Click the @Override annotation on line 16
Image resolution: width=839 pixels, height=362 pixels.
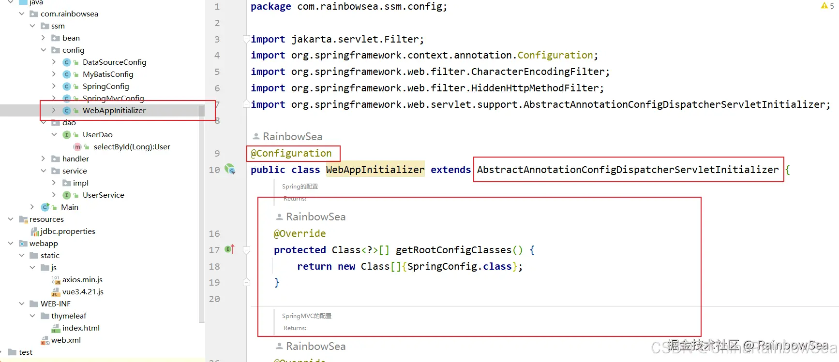300,233
